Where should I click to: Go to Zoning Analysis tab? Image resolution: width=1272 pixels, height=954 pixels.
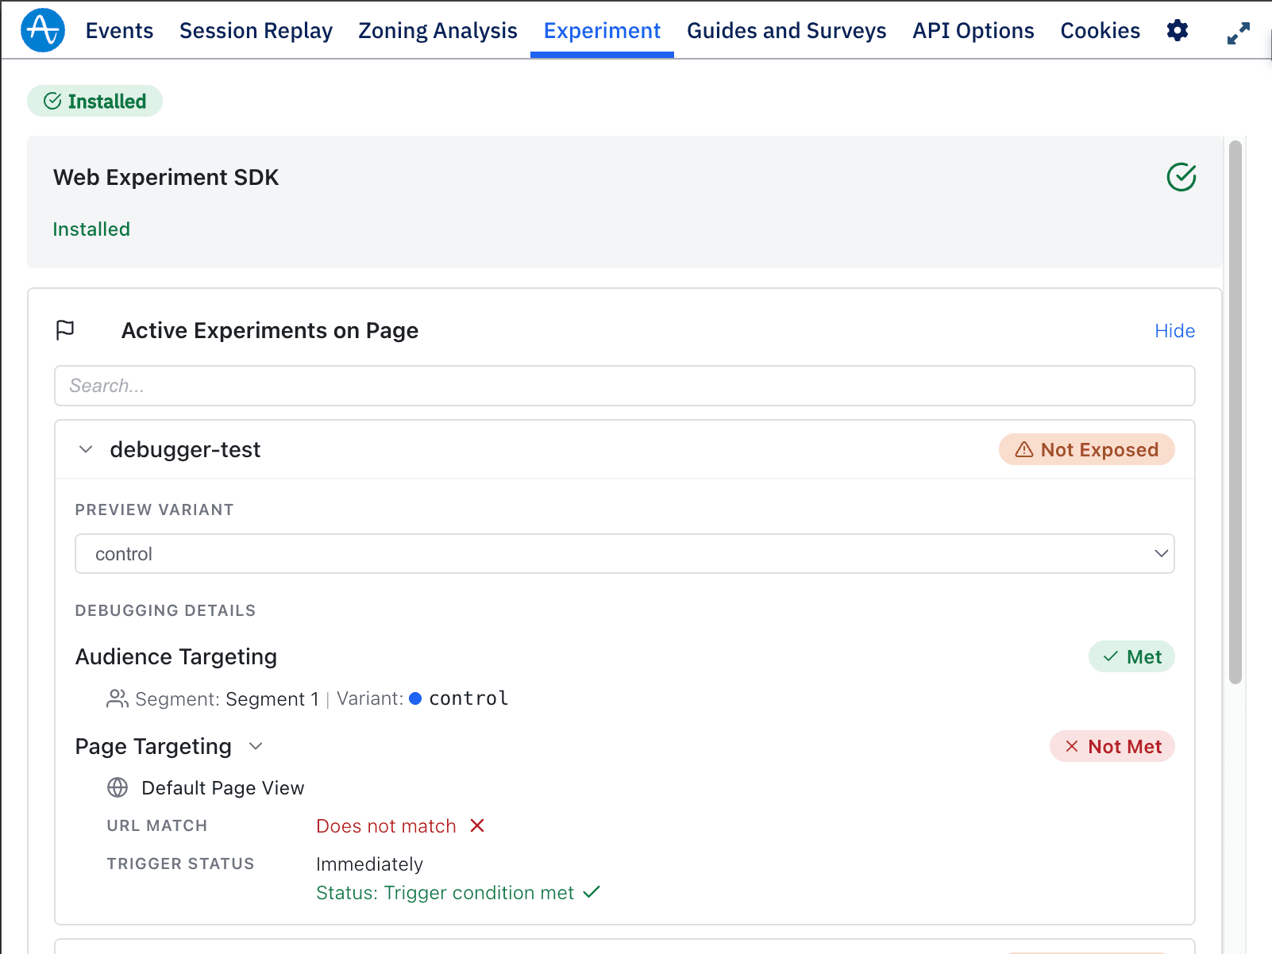coord(437,30)
